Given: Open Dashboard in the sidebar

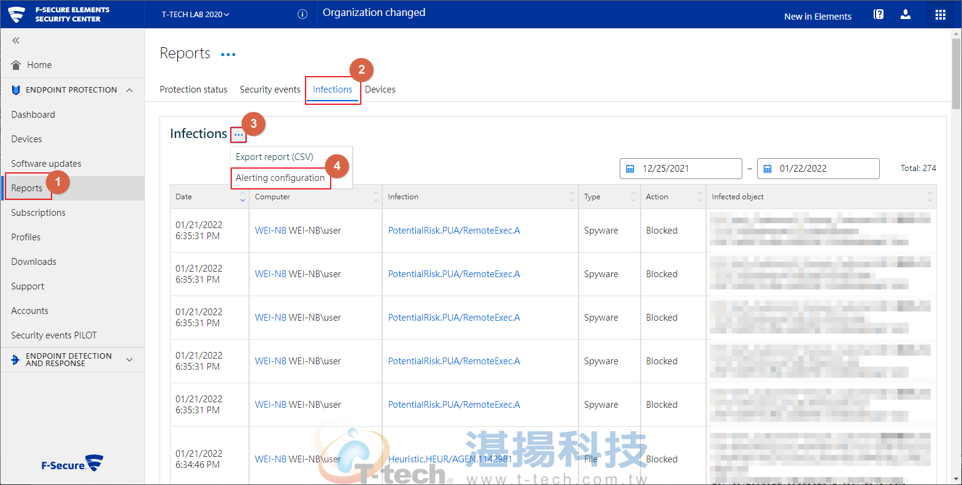Looking at the screenshot, I should pyautogui.click(x=33, y=115).
